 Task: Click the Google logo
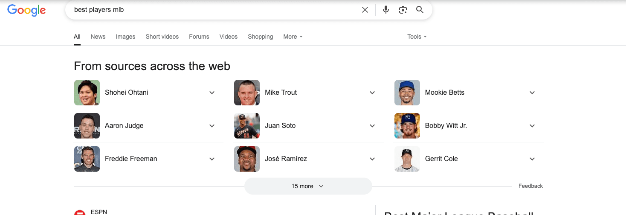click(26, 10)
